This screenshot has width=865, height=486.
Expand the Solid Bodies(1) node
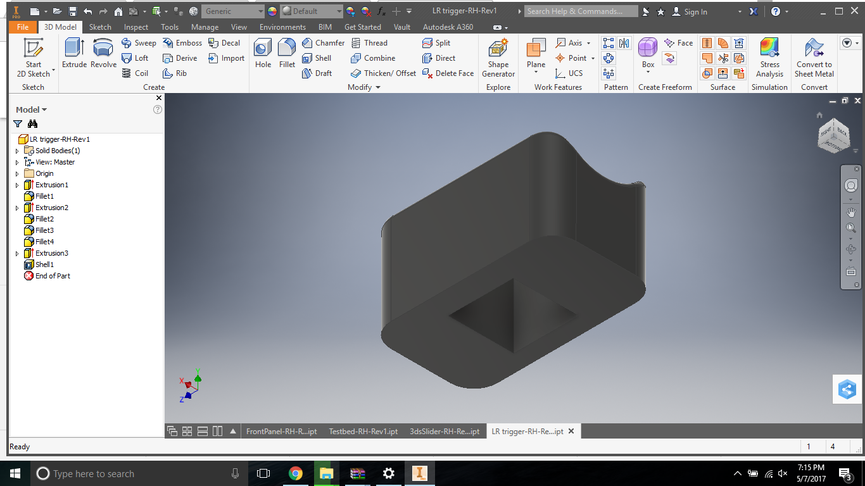click(17, 151)
